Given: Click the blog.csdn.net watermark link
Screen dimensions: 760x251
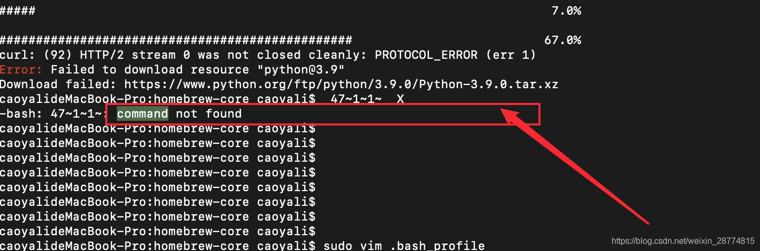Looking at the screenshot, I should click(683, 241).
